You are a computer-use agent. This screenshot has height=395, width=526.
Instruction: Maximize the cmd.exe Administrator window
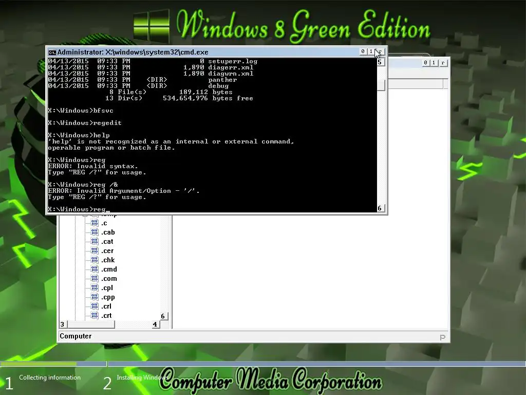tap(371, 51)
